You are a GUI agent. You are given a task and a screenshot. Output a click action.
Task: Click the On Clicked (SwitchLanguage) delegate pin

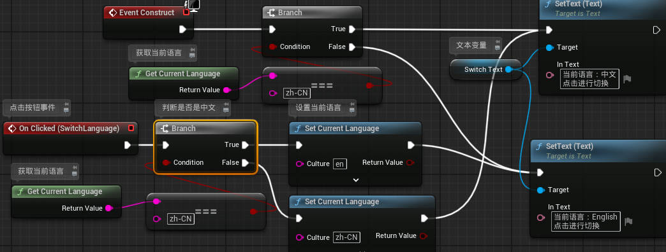tap(131, 128)
